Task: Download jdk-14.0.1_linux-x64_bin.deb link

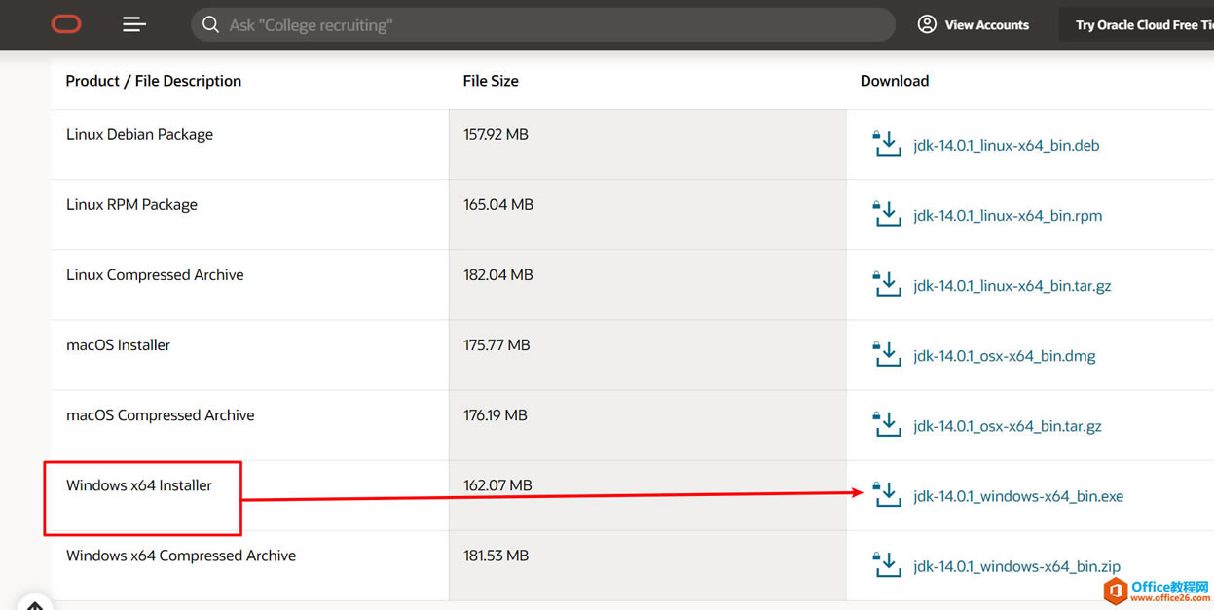Action: tap(1007, 146)
